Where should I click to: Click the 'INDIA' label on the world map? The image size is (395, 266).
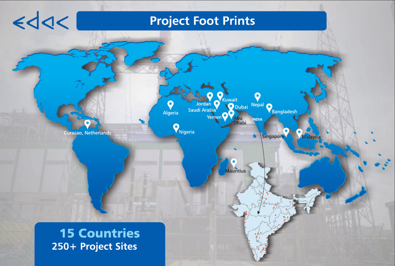pyautogui.click(x=257, y=119)
